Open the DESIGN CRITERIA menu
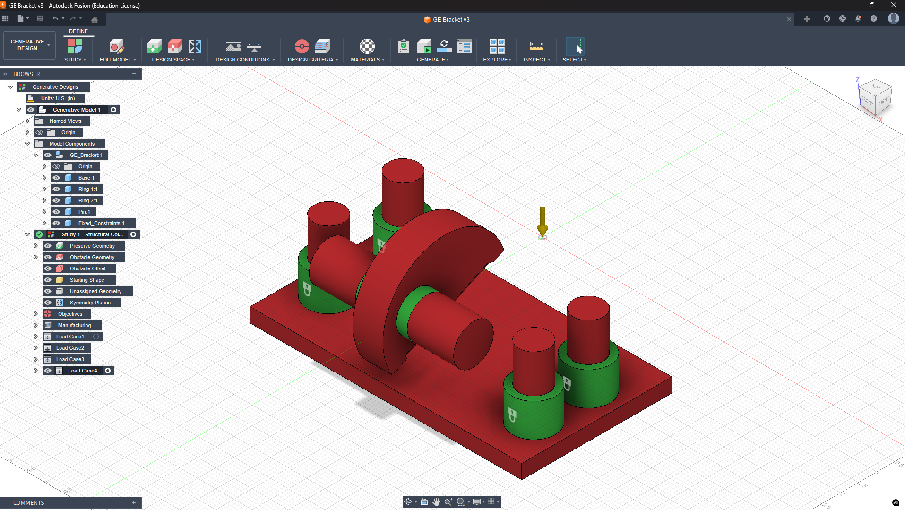Screen dimensions: 905x510 [x=313, y=60]
